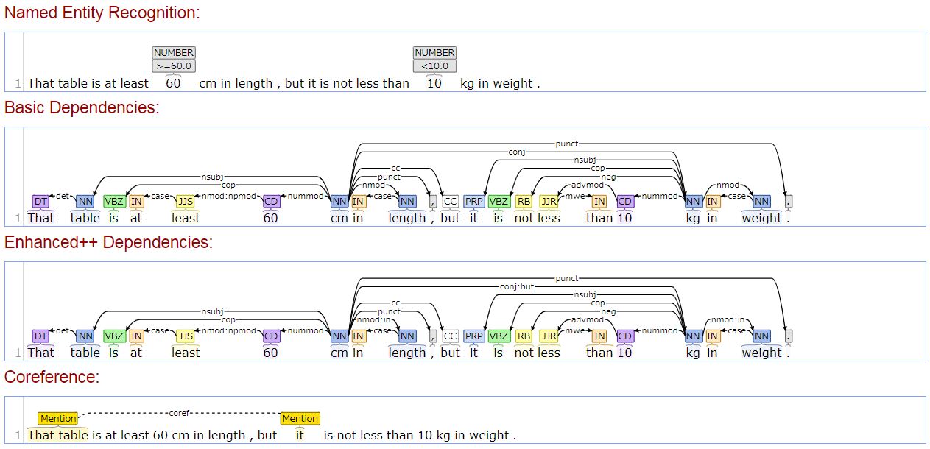Click the "Named Entity Recognition:" heading

click(102, 13)
